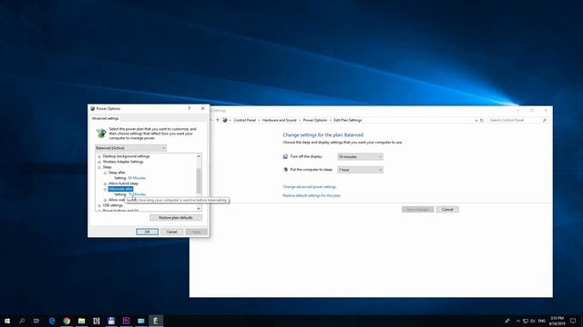Select the Sleep after tree item
Image resolution: width=583 pixels, height=327 pixels.
(x=117, y=173)
